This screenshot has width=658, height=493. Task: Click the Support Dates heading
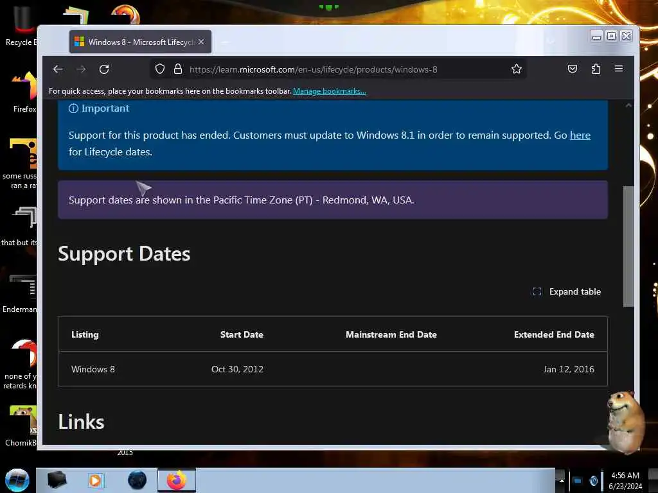[x=124, y=254]
